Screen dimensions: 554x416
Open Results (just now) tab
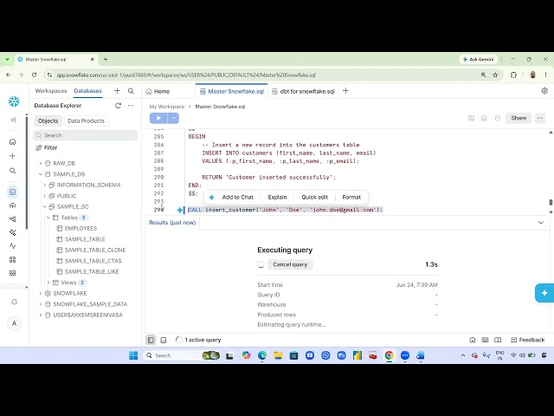pyautogui.click(x=172, y=223)
